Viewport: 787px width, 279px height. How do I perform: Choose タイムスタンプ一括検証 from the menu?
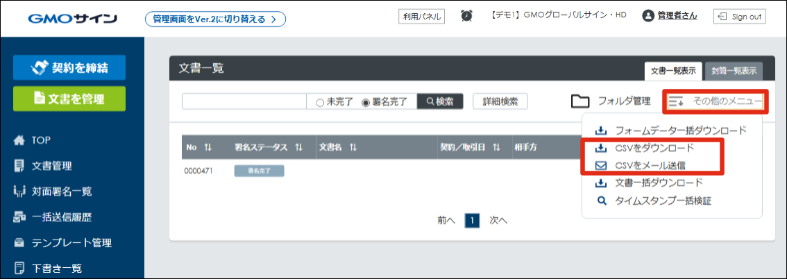click(x=662, y=201)
